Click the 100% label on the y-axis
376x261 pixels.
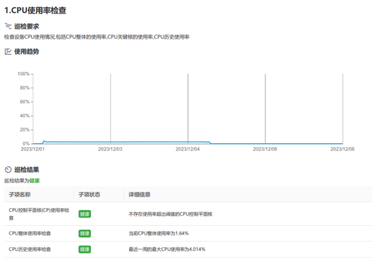click(24, 74)
